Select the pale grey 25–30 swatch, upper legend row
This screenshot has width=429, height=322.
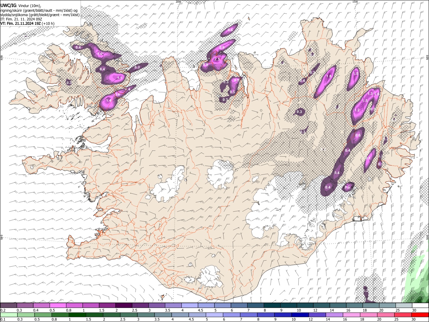pyautogui.click(x=404, y=306)
